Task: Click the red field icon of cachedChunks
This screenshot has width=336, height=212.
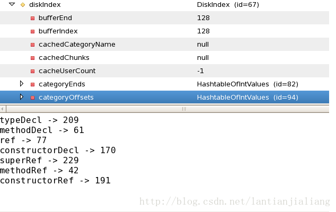Action: (x=32, y=58)
